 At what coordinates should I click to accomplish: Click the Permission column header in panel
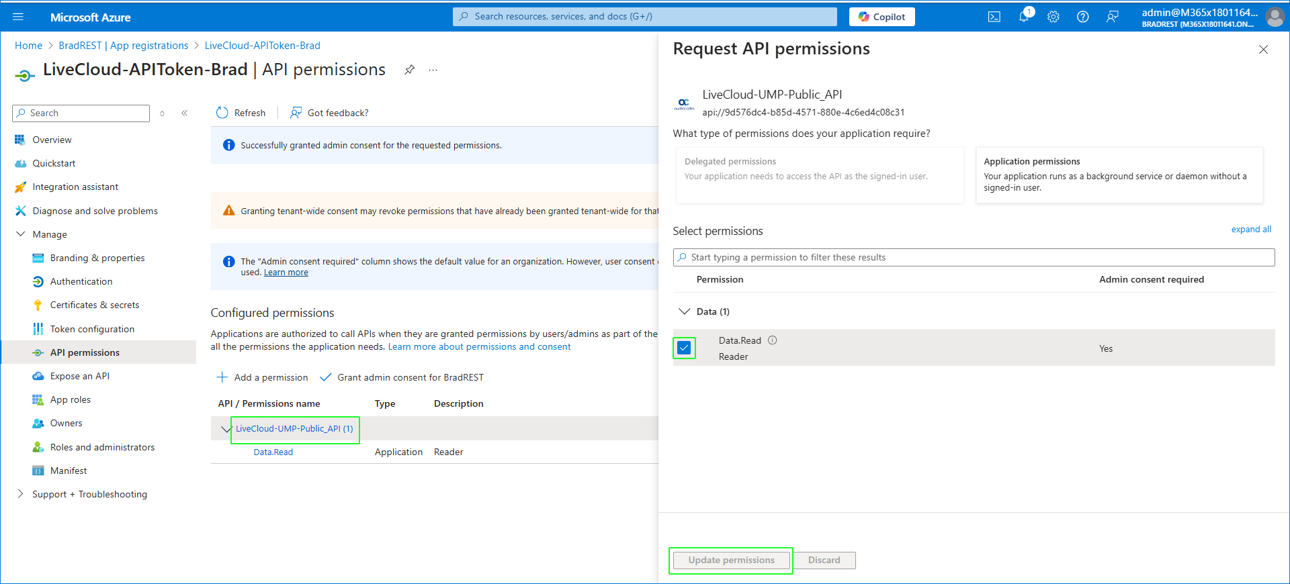tap(720, 279)
